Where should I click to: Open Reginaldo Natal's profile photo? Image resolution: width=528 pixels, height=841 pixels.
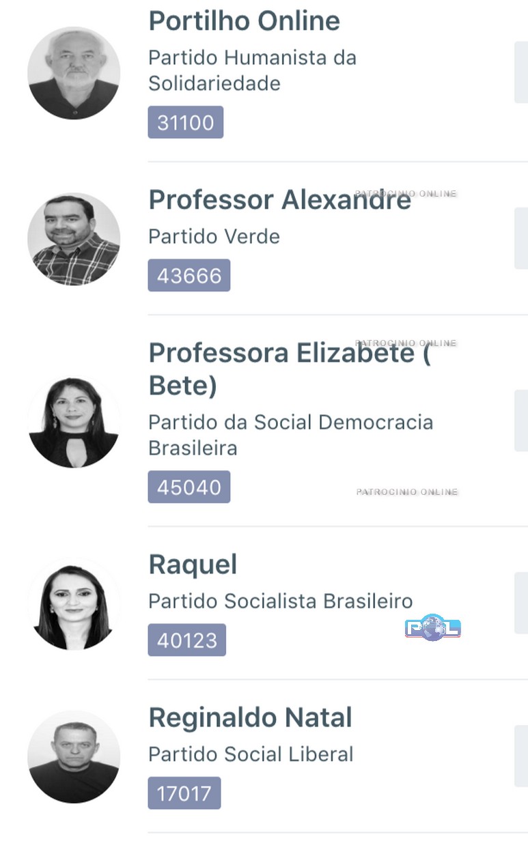[74, 756]
